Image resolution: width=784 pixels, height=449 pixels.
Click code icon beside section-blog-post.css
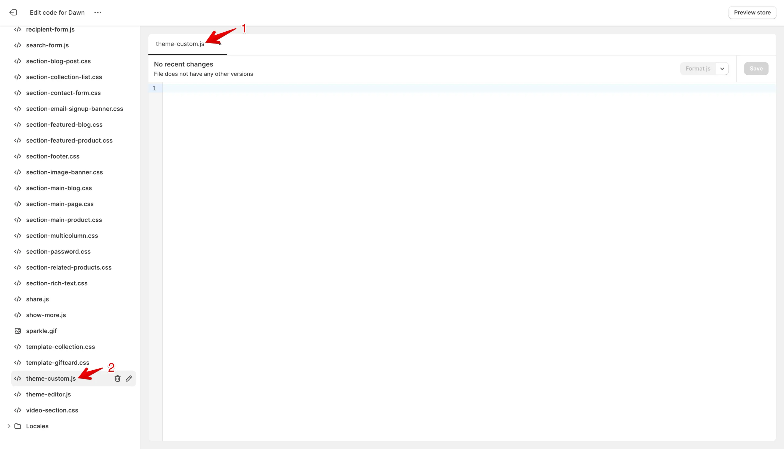click(x=18, y=61)
